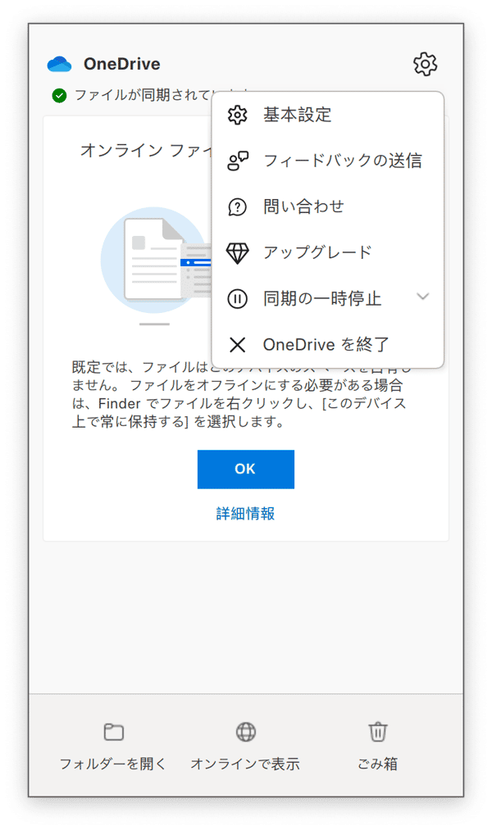Click the 既定では description paragraph
This screenshot has width=492, height=830.
coord(241,394)
